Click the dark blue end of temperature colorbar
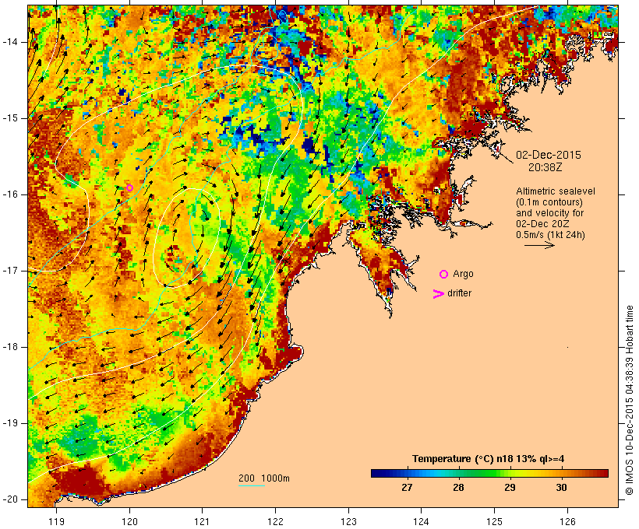Image resolution: width=639 pixels, height=529 pixels. (x=379, y=473)
